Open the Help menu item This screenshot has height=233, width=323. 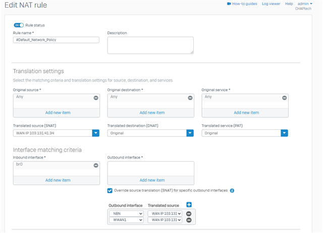pyautogui.click(x=289, y=4)
